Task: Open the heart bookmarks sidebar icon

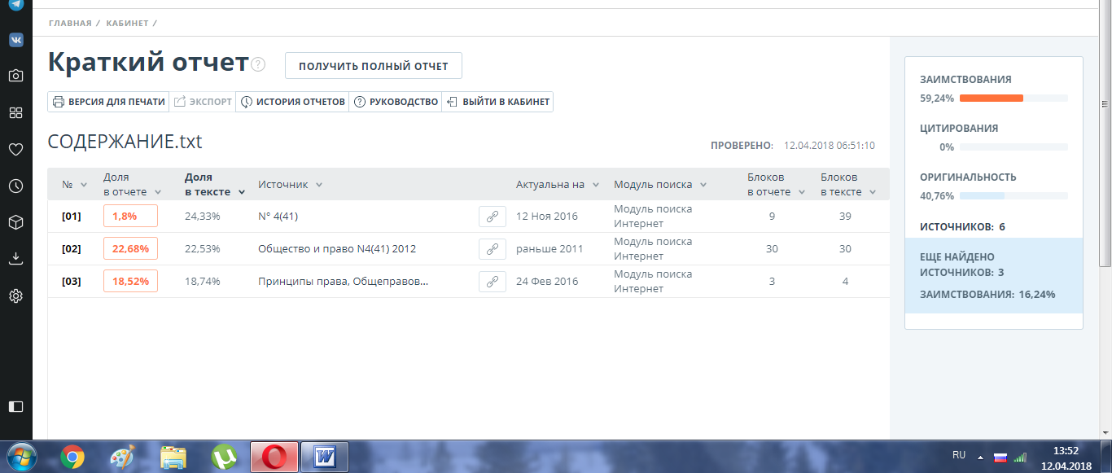Action: click(15, 149)
